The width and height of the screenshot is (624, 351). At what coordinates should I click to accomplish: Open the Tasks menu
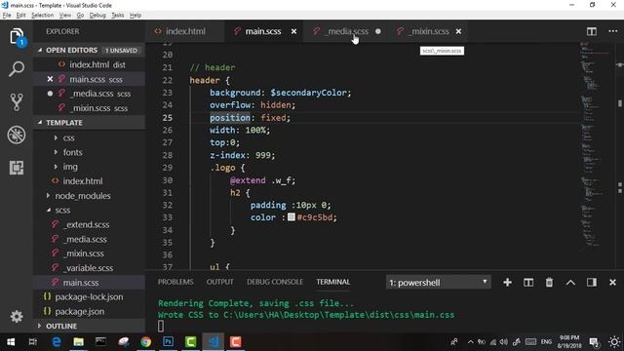click(117, 16)
